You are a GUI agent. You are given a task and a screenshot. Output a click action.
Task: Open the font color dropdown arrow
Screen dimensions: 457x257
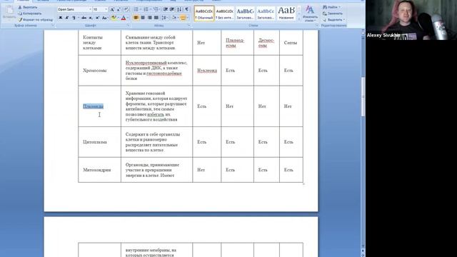tap(128, 18)
